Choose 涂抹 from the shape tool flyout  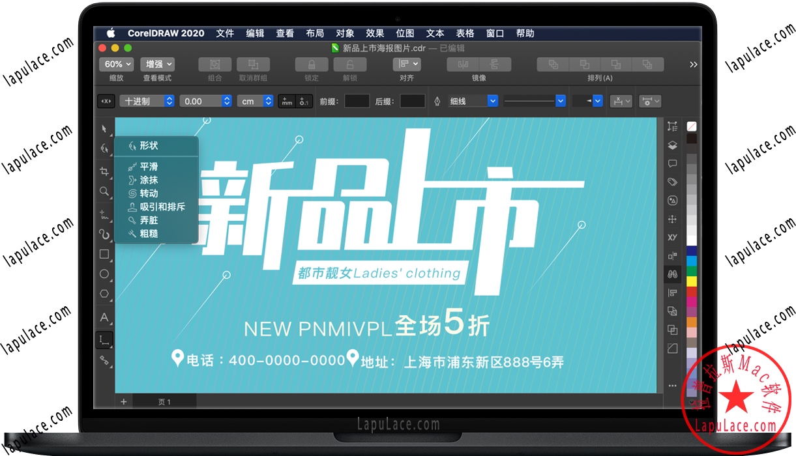point(149,180)
